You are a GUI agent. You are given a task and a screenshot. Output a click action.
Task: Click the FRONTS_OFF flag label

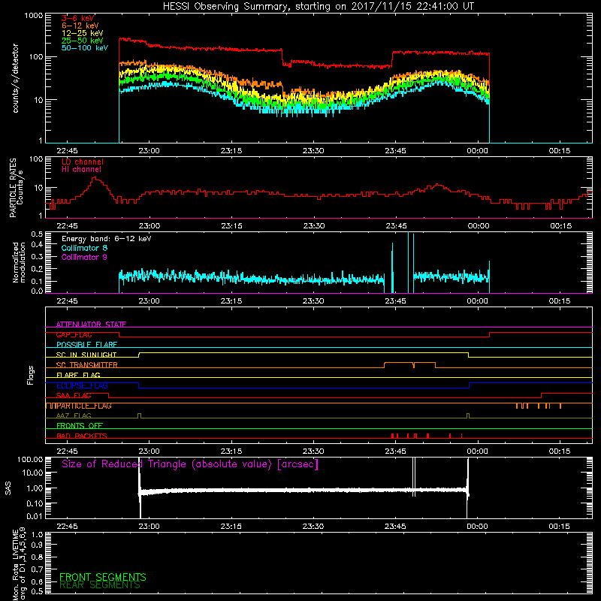click(x=80, y=426)
